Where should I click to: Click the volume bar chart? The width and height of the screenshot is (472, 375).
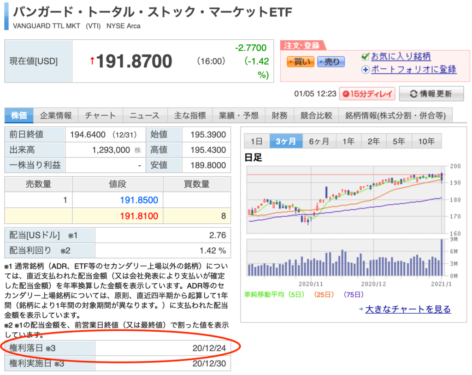coord(346,257)
